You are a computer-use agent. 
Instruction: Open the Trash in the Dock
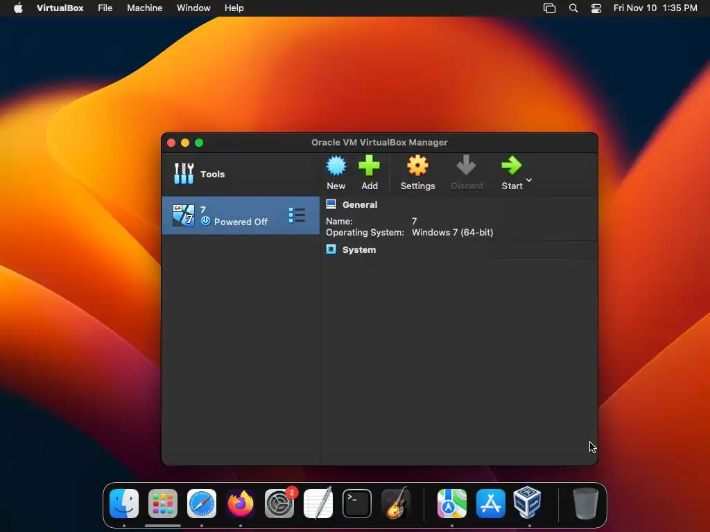tap(585, 503)
